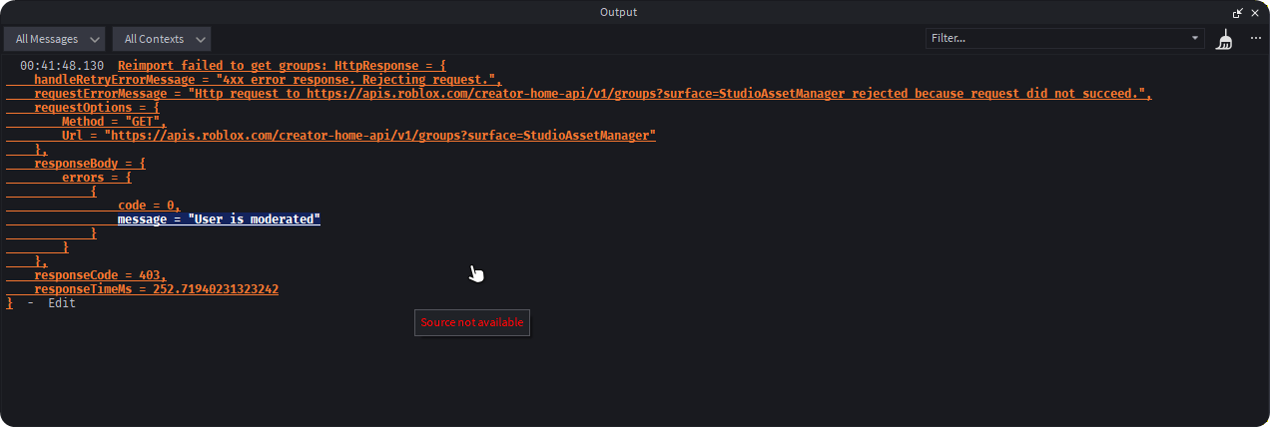The height and width of the screenshot is (427, 1270).
Task: Expand the Filter history dropdown arrow
Action: [1196, 39]
